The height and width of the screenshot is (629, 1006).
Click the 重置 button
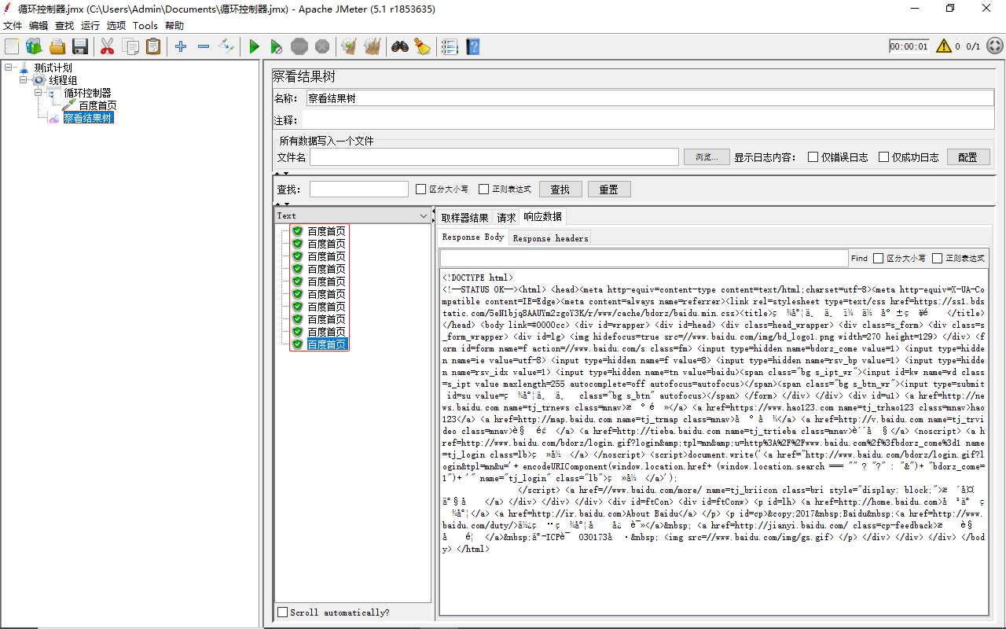(x=609, y=189)
